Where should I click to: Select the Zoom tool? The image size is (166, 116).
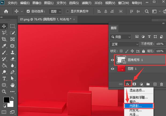[4, 91]
